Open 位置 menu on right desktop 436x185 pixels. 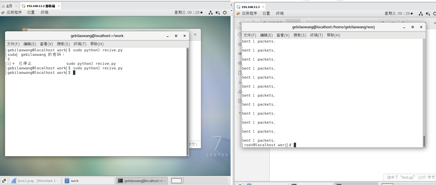pyautogui.click(x=266, y=13)
